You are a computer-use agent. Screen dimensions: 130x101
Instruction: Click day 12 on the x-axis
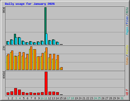click(50, 98)
